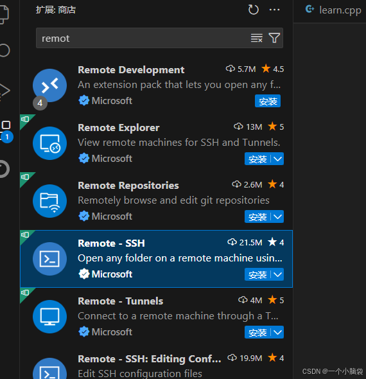Click the 5 star rating on Remote - Tunnels
Viewport: 366px width, 379px height.
tap(276, 300)
